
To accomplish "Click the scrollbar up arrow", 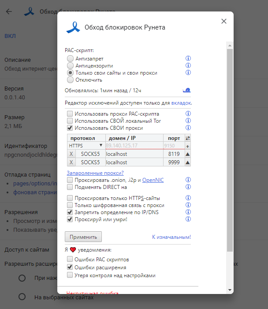I will (230, 45).
